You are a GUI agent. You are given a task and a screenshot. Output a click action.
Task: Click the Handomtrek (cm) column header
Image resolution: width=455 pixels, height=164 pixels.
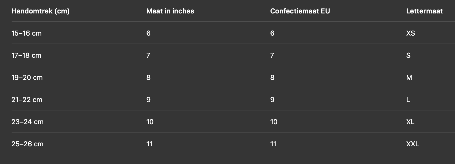[40, 11]
